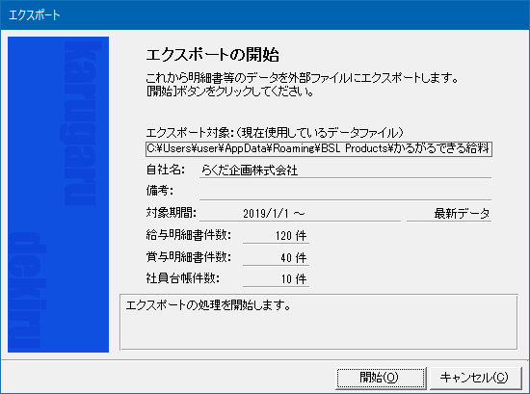Click the export instruction description text
This screenshot has width=530, height=394.
(x=303, y=85)
